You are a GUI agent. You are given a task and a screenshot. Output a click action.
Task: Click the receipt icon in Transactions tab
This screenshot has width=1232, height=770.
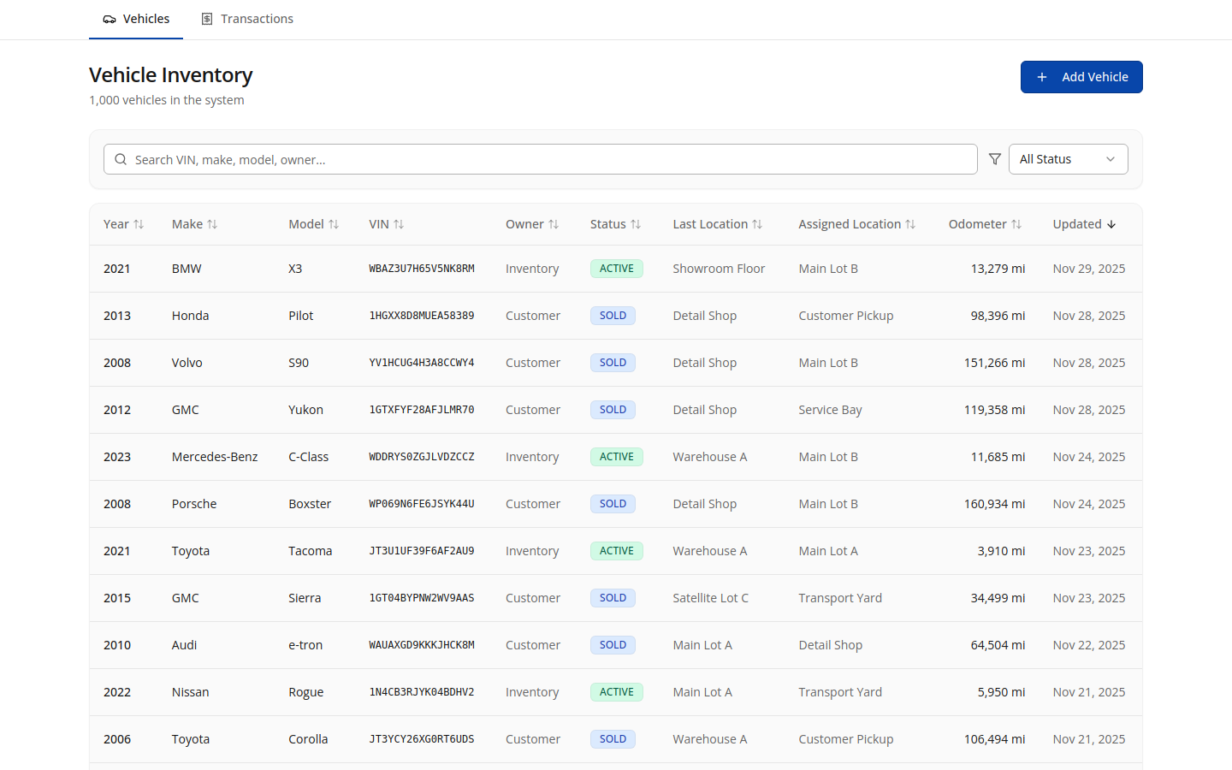coord(207,19)
